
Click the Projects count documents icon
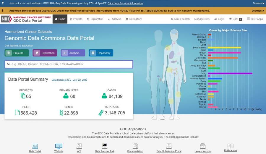point(23,96)
